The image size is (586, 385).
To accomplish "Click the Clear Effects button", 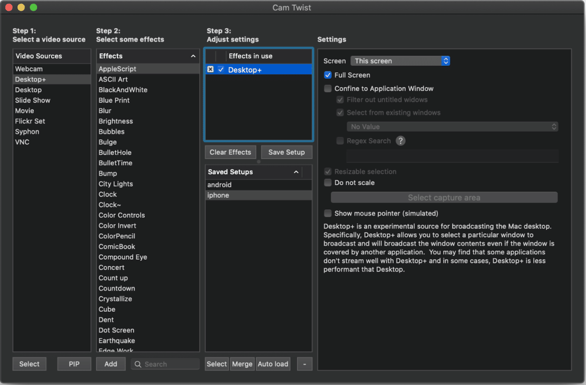I will coord(230,152).
